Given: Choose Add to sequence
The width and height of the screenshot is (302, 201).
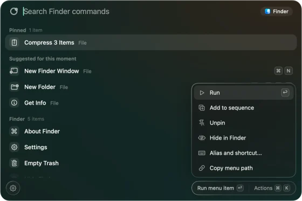Looking at the screenshot, I should coord(243,108).
